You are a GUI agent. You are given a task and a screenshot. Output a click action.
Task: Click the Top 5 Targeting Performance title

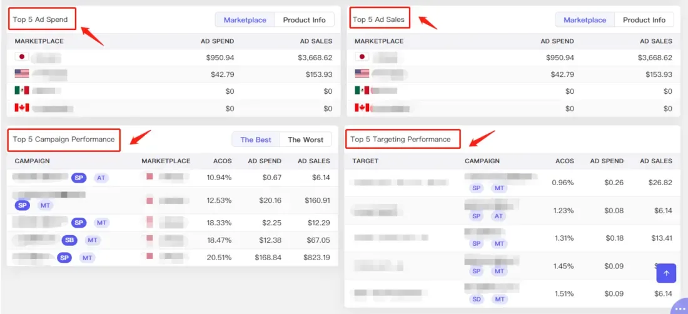click(400, 139)
